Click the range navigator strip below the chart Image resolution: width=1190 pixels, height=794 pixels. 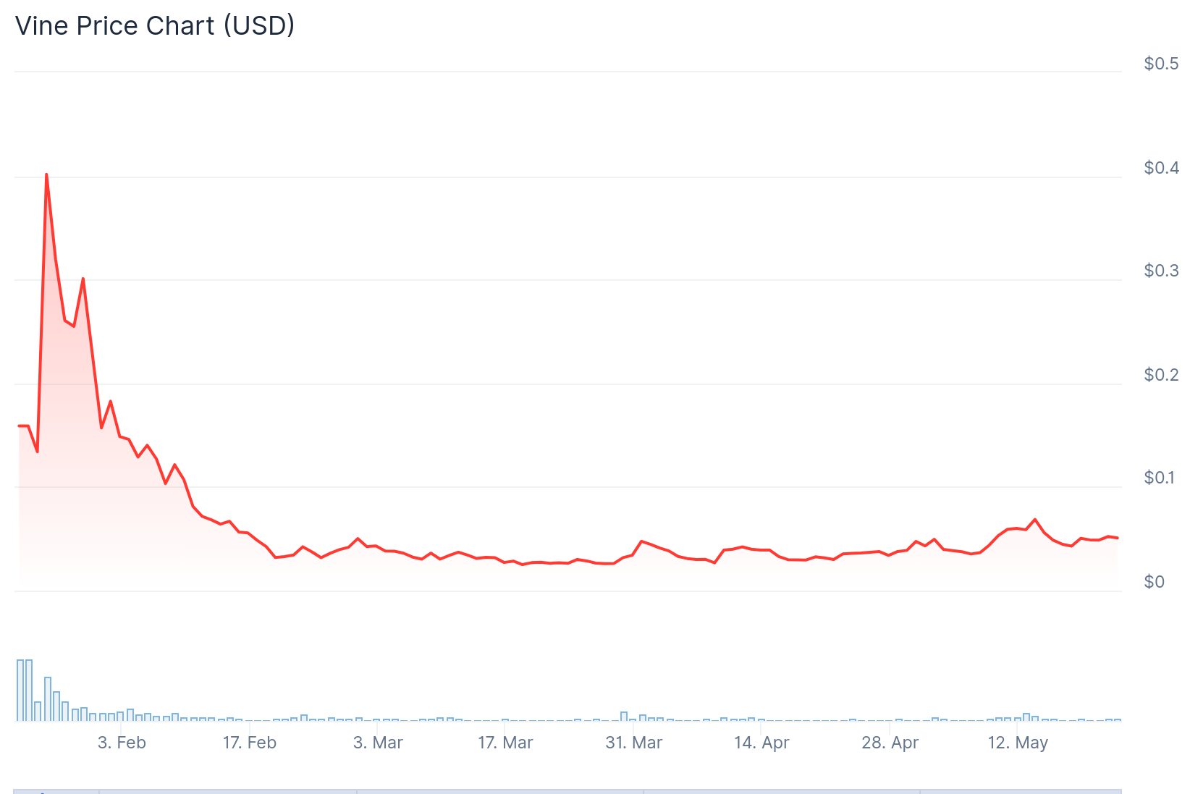[567, 790]
